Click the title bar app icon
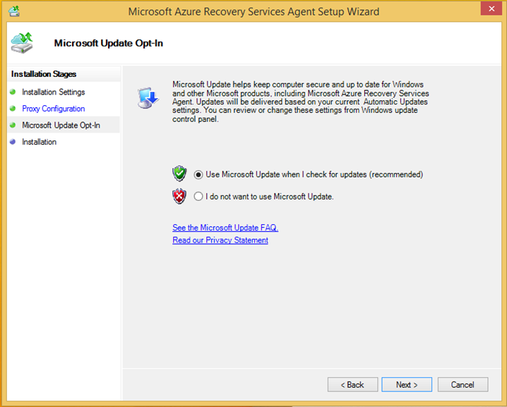 point(14,11)
